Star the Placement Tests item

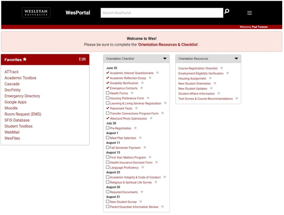point(136,108)
